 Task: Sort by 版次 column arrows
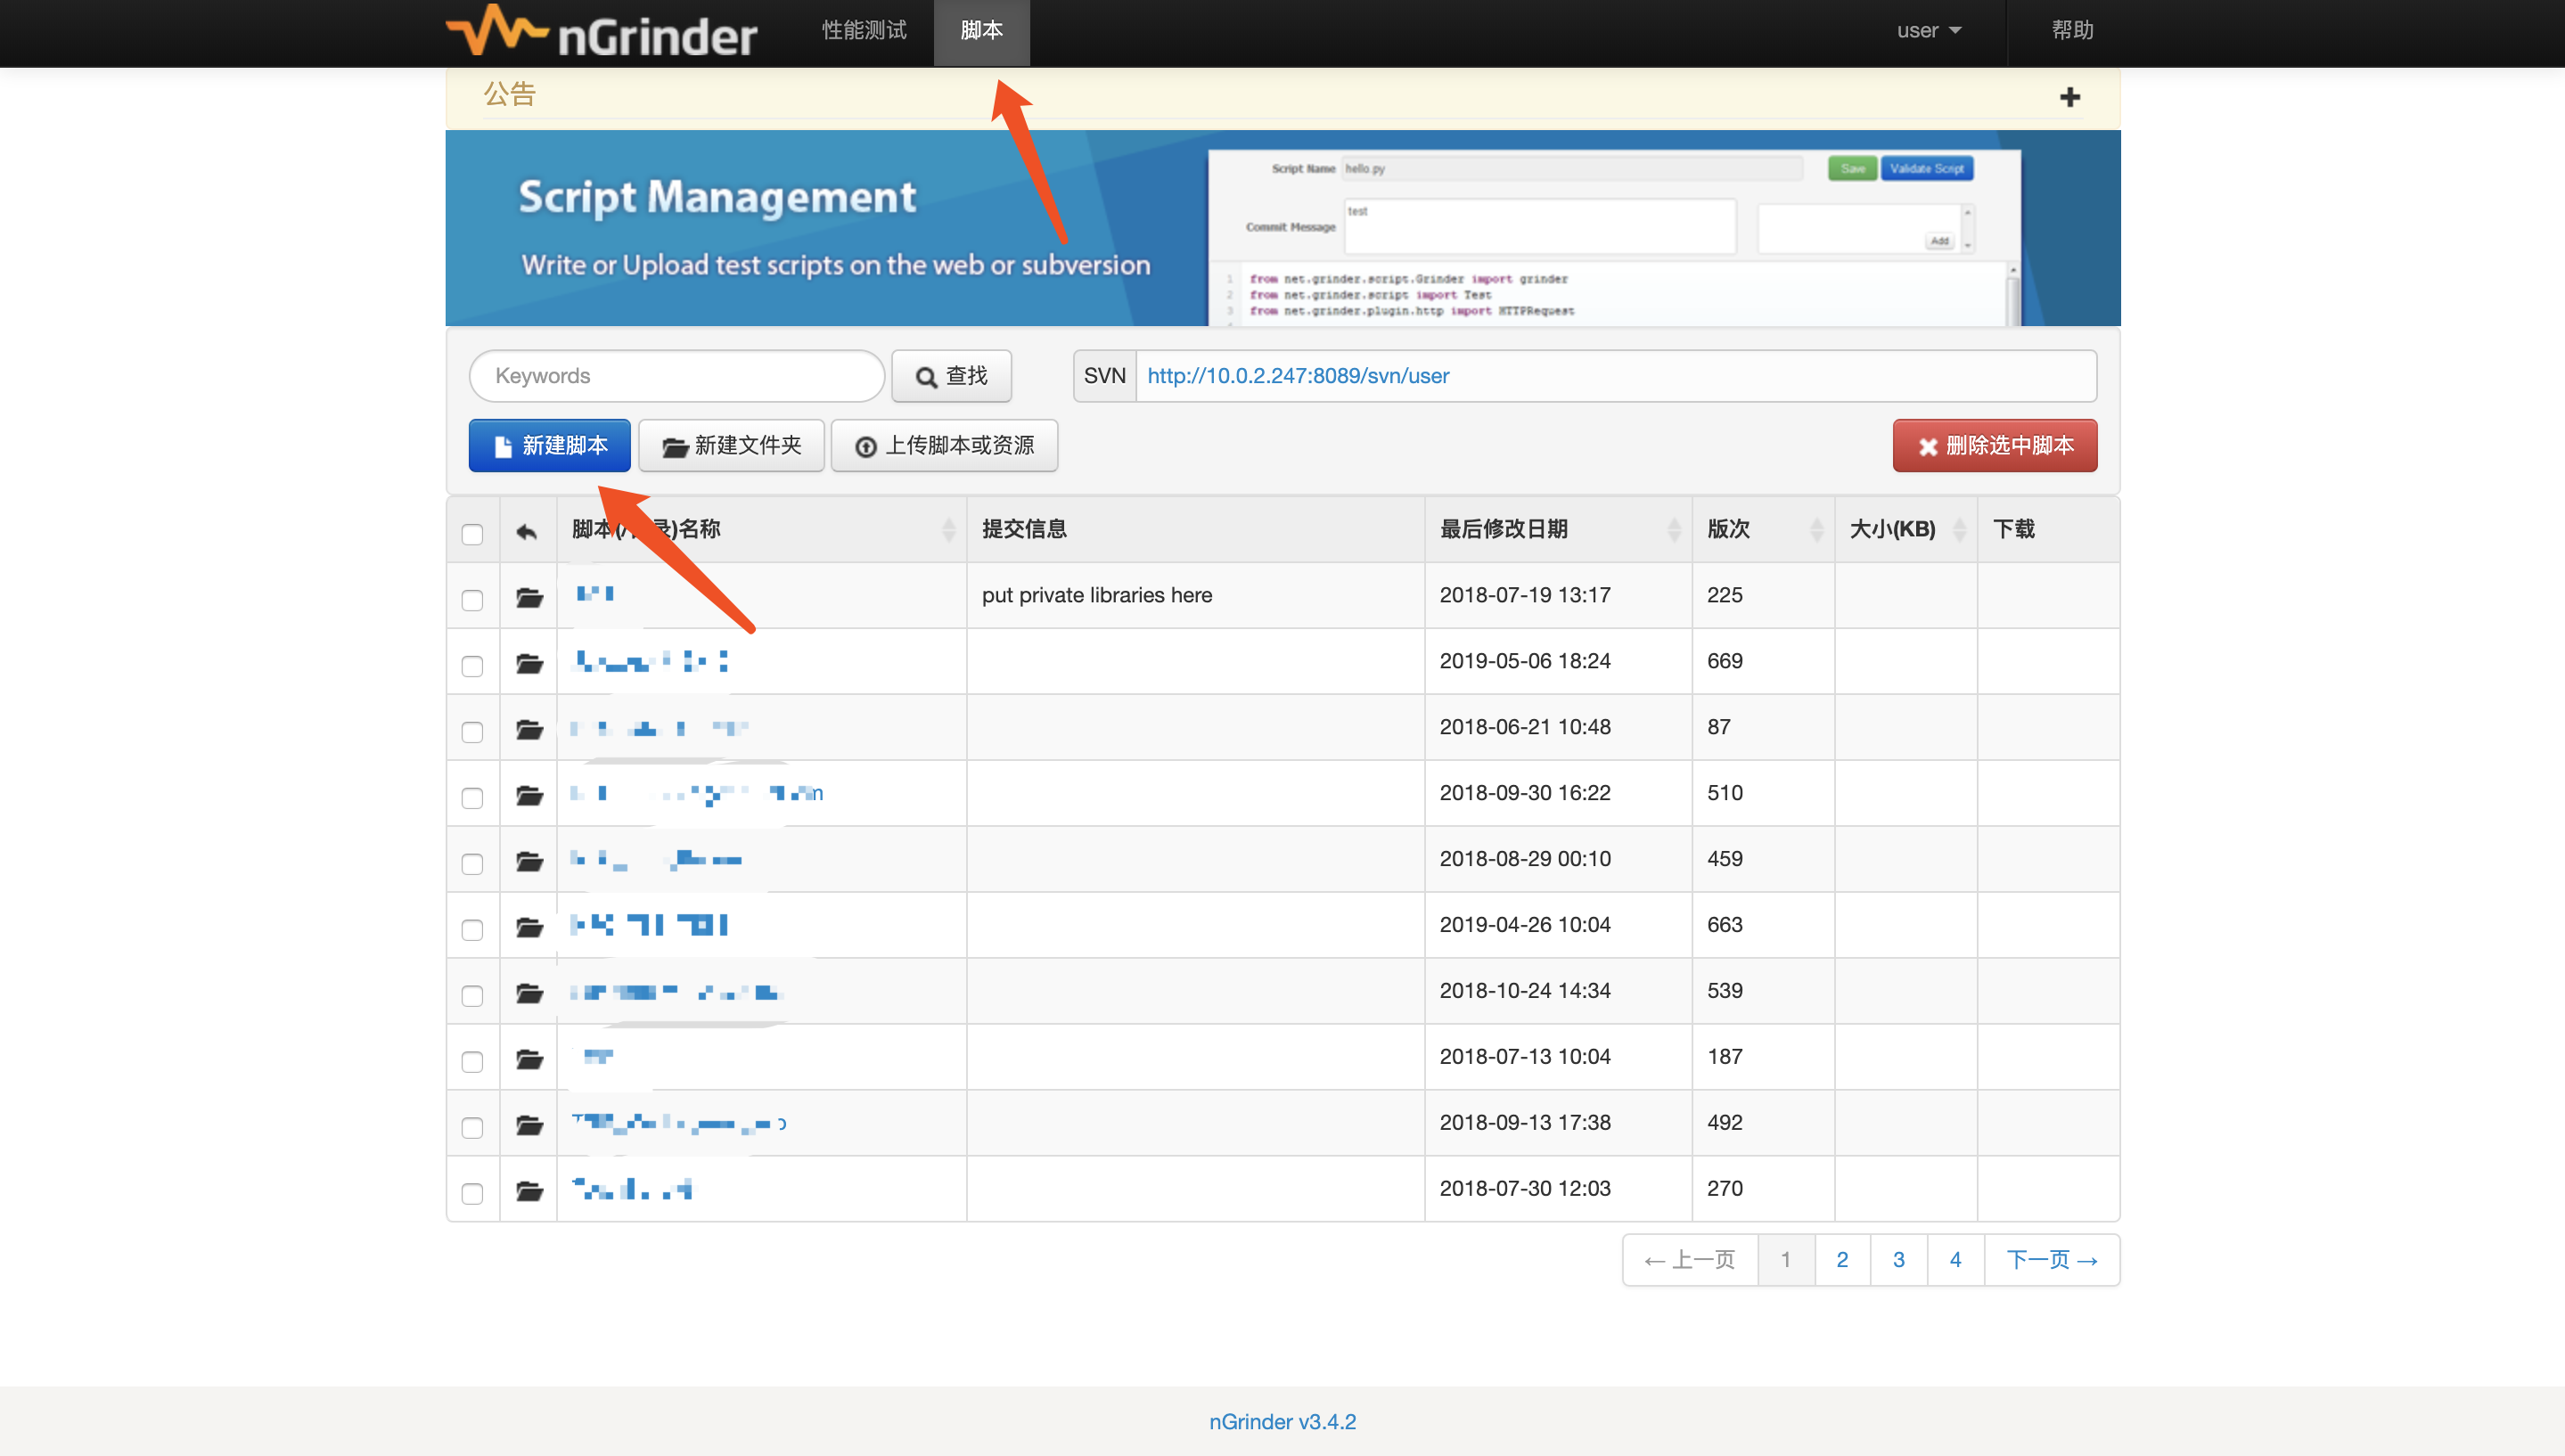1816,529
